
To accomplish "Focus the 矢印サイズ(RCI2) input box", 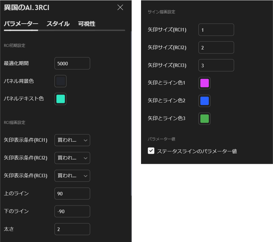I will [x=216, y=48].
